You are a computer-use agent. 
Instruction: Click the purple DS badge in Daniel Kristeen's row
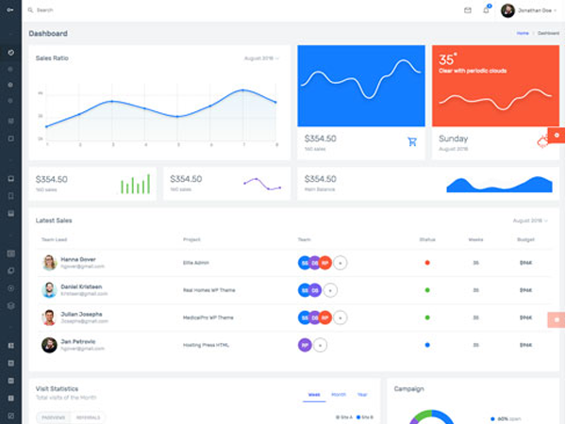(x=315, y=290)
